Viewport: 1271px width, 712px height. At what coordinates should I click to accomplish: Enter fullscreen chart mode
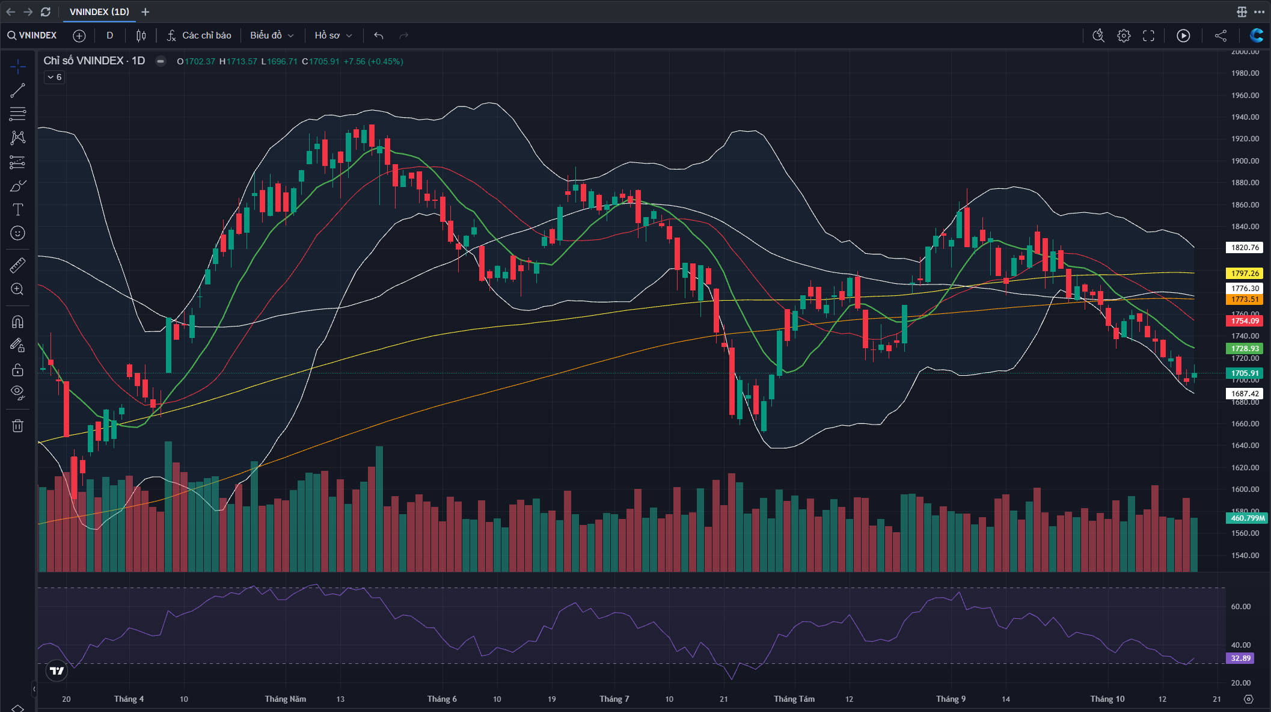tap(1149, 35)
